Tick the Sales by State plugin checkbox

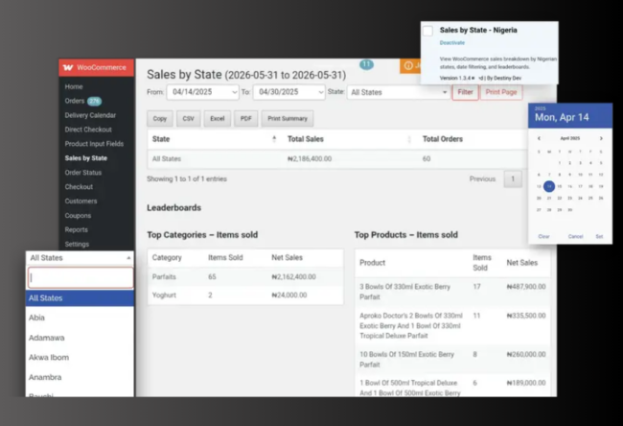click(x=427, y=31)
